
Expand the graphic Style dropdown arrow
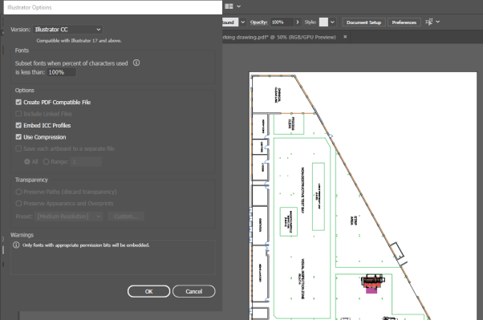tap(332, 22)
